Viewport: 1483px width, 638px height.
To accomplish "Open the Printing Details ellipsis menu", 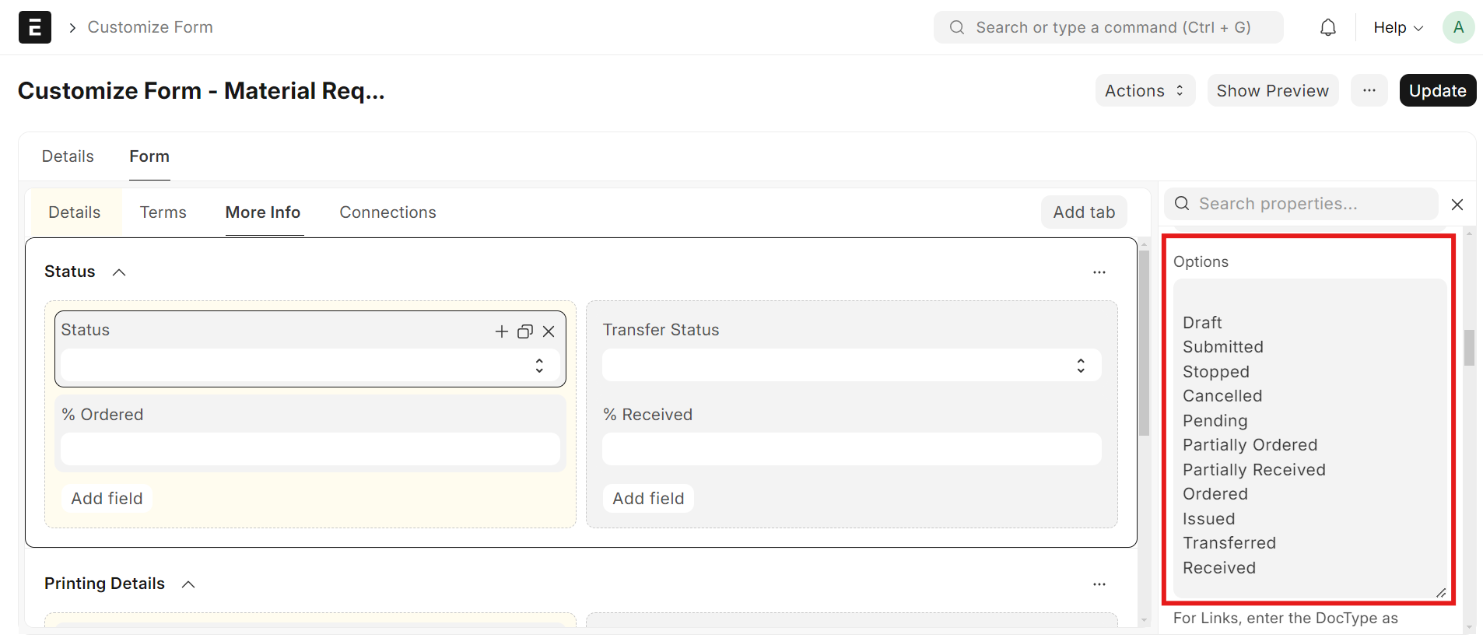I will (x=1099, y=584).
